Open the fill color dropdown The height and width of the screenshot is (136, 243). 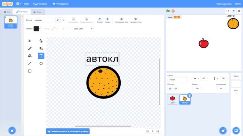point(40,29)
